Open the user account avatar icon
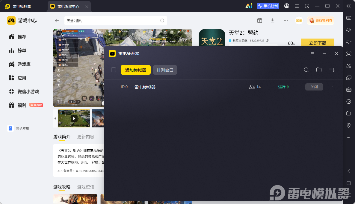Screen dimensions: 355x204 [x=287, y=6]
